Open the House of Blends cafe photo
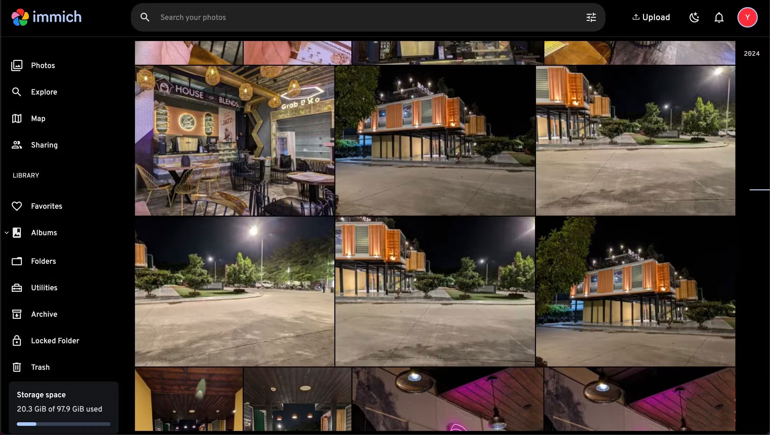 click(x=234, y=141)
